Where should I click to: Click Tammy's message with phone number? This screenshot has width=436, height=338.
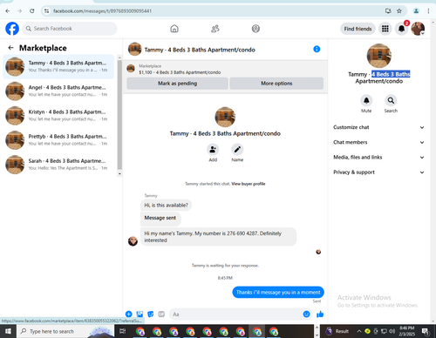click(x=218, y=237)
